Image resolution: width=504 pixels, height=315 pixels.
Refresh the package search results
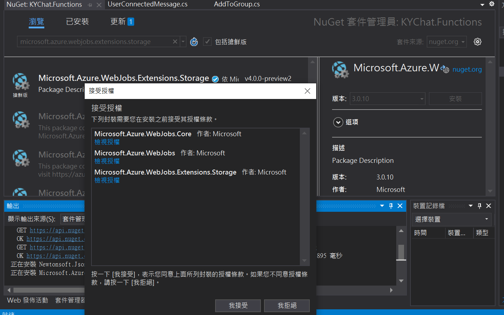pyautogui.click(x=194, y=42)
